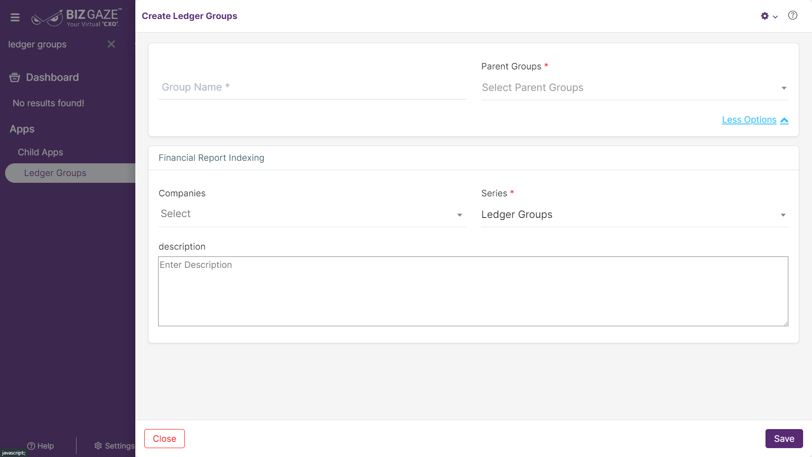Select Ledger Groups sidebar item
812x457 pixels.
coord(70,173)
